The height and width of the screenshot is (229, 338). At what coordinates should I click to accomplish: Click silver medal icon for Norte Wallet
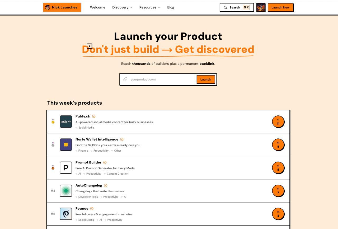(53, 144)
